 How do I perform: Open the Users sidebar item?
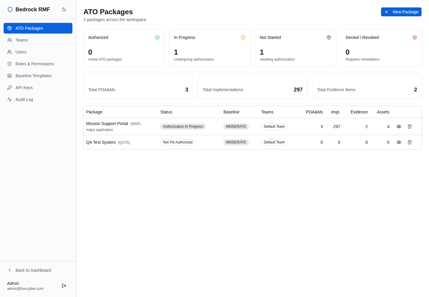coord(38,52)
